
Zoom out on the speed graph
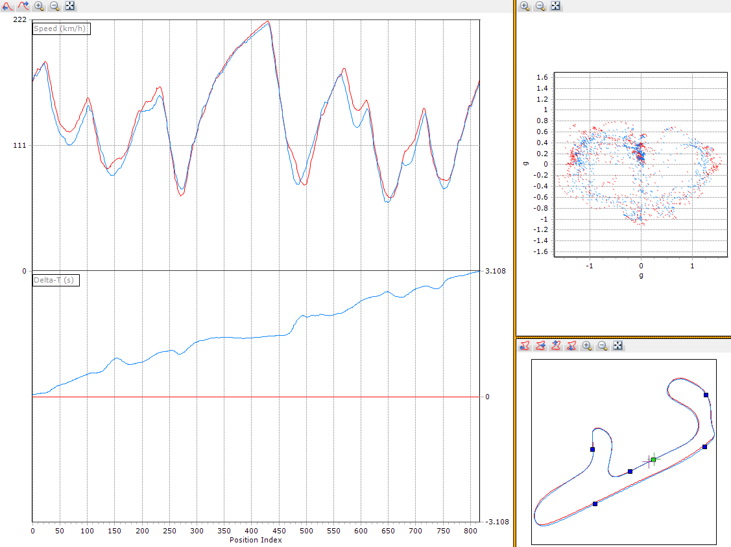click(x=54, y=6)
